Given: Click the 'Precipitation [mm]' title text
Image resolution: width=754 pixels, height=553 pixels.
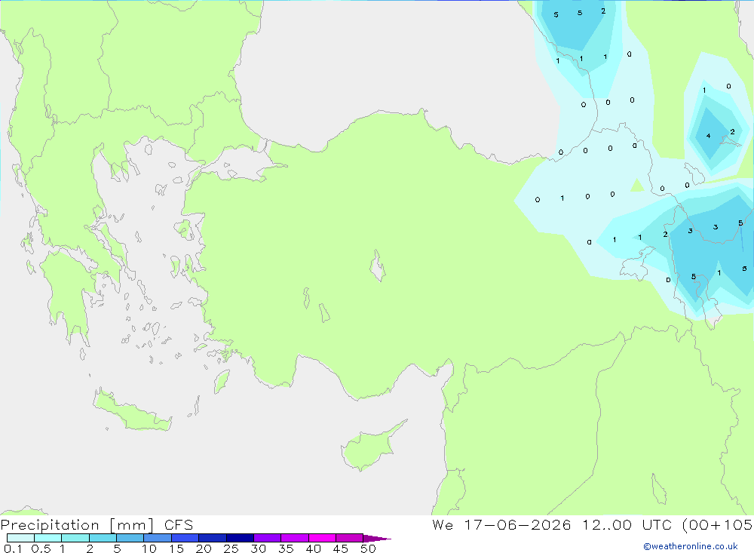Looking at the screenshot, I should 78,525.
